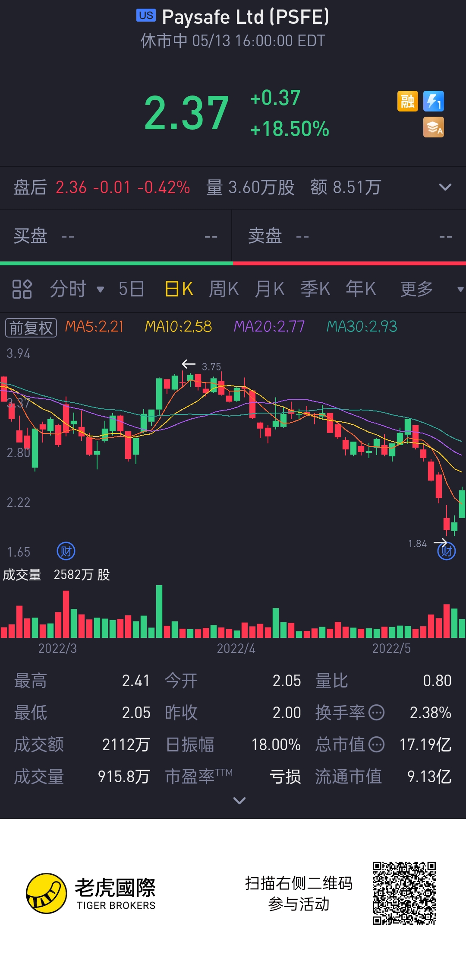
Task: Expand more stock details below stats
Action: pyautogui.click(x=239, y=801)
